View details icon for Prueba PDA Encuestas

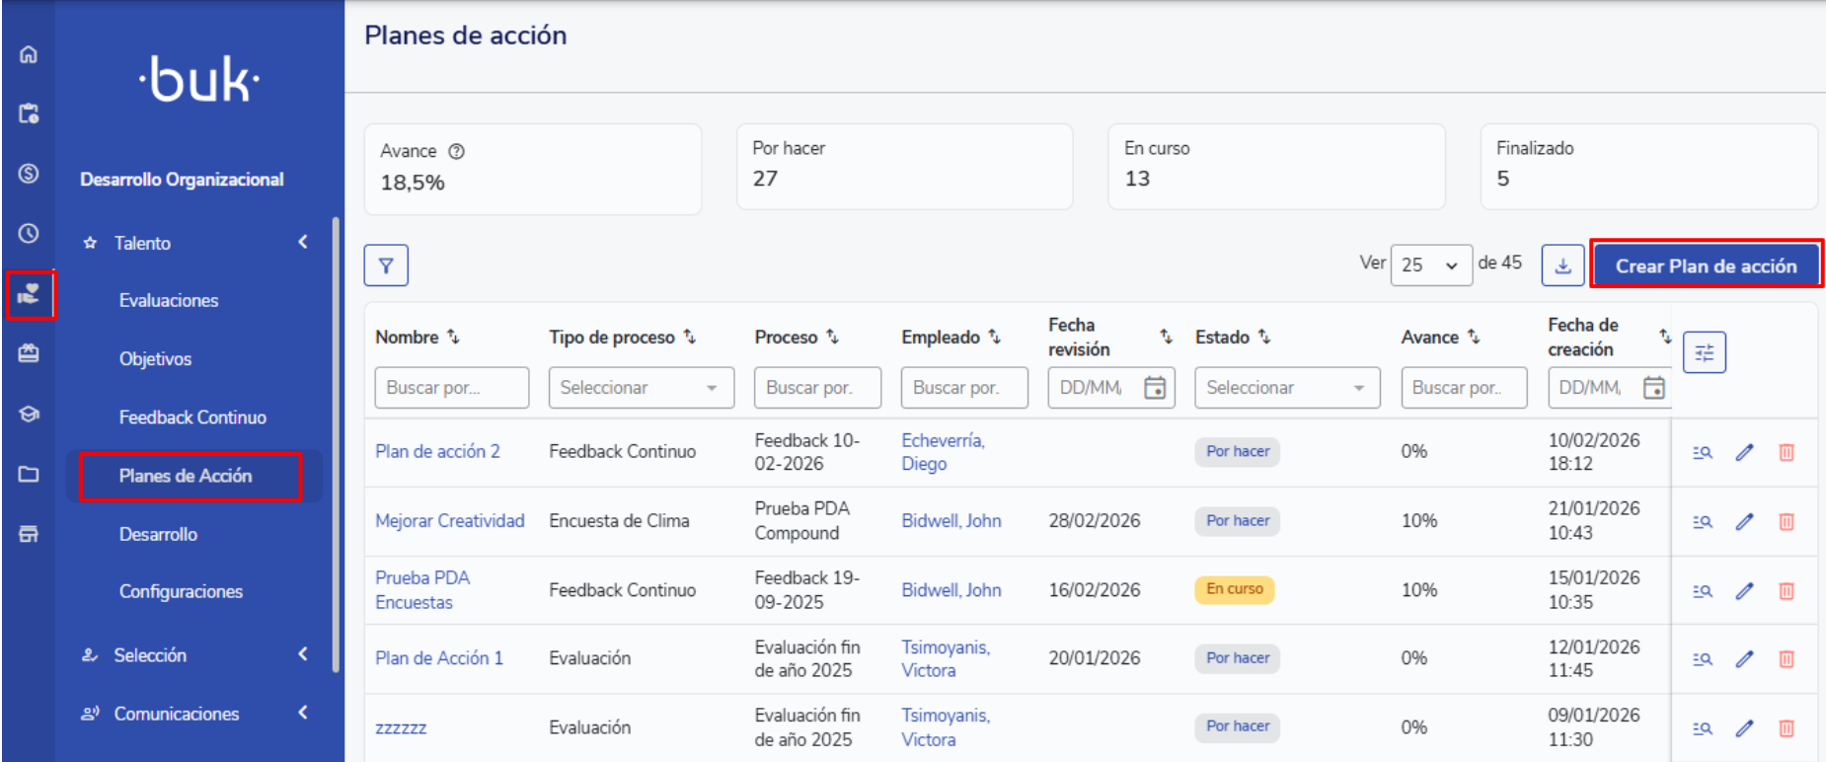1702,590
